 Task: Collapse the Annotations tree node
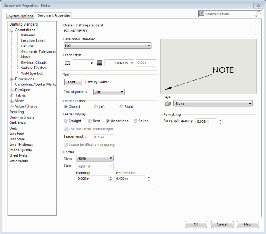click(12, 30)
